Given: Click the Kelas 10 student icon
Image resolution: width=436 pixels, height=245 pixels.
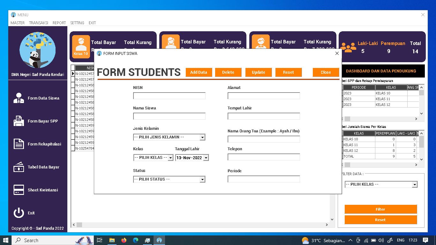Looking at the screenshot, I should 81,47.
